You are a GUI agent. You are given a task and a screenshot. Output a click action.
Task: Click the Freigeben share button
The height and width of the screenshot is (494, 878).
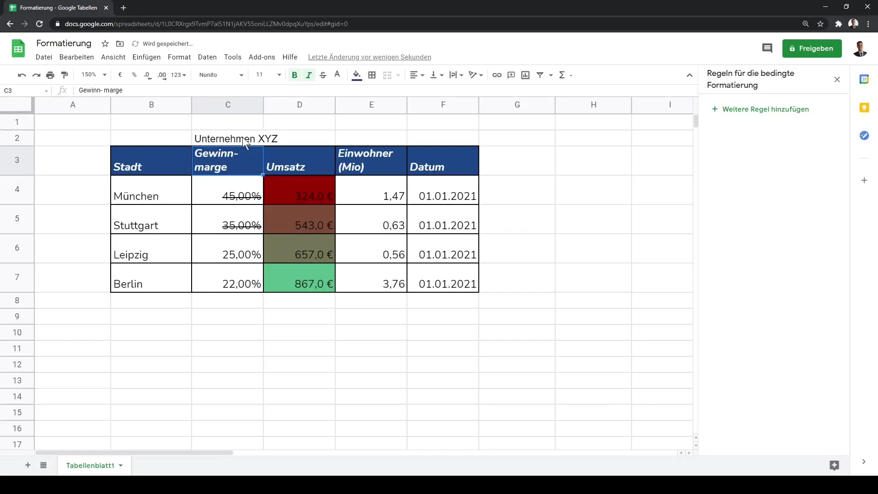[812, 48]
